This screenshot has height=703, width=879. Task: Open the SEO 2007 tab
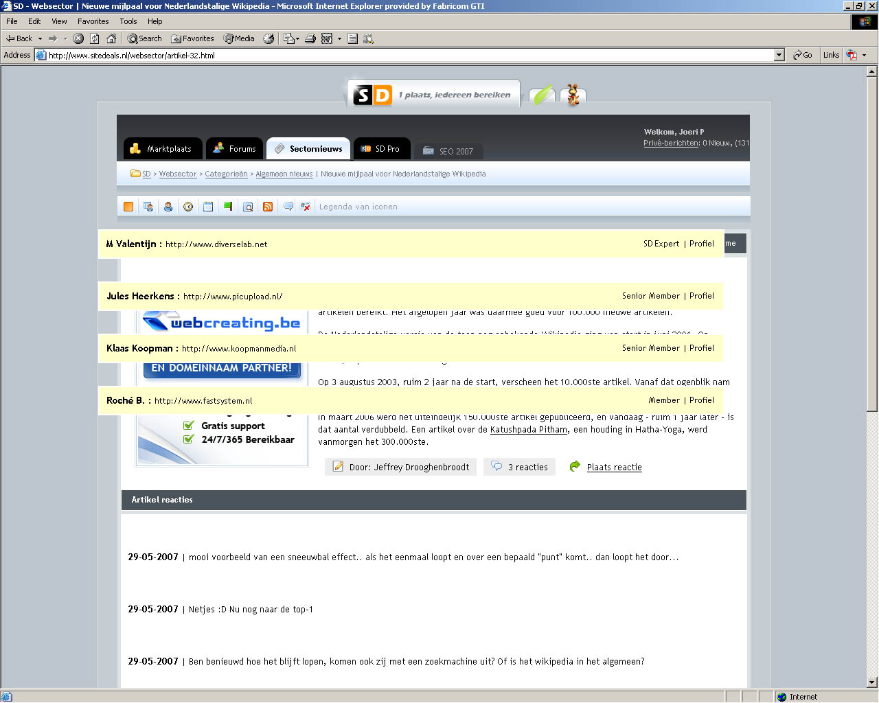(448, 151)
